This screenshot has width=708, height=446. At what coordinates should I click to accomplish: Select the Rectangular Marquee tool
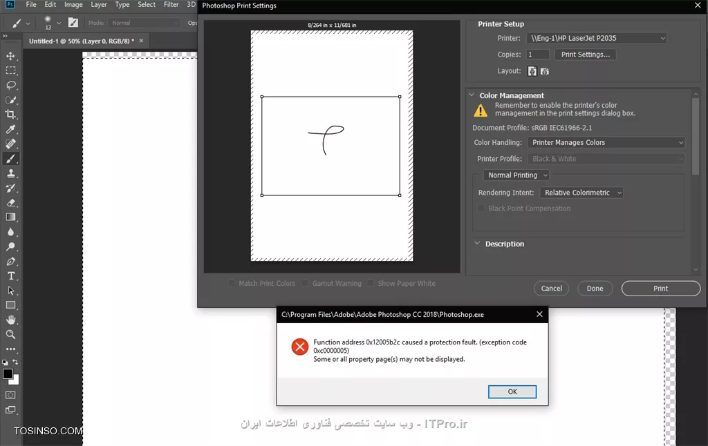10,70
